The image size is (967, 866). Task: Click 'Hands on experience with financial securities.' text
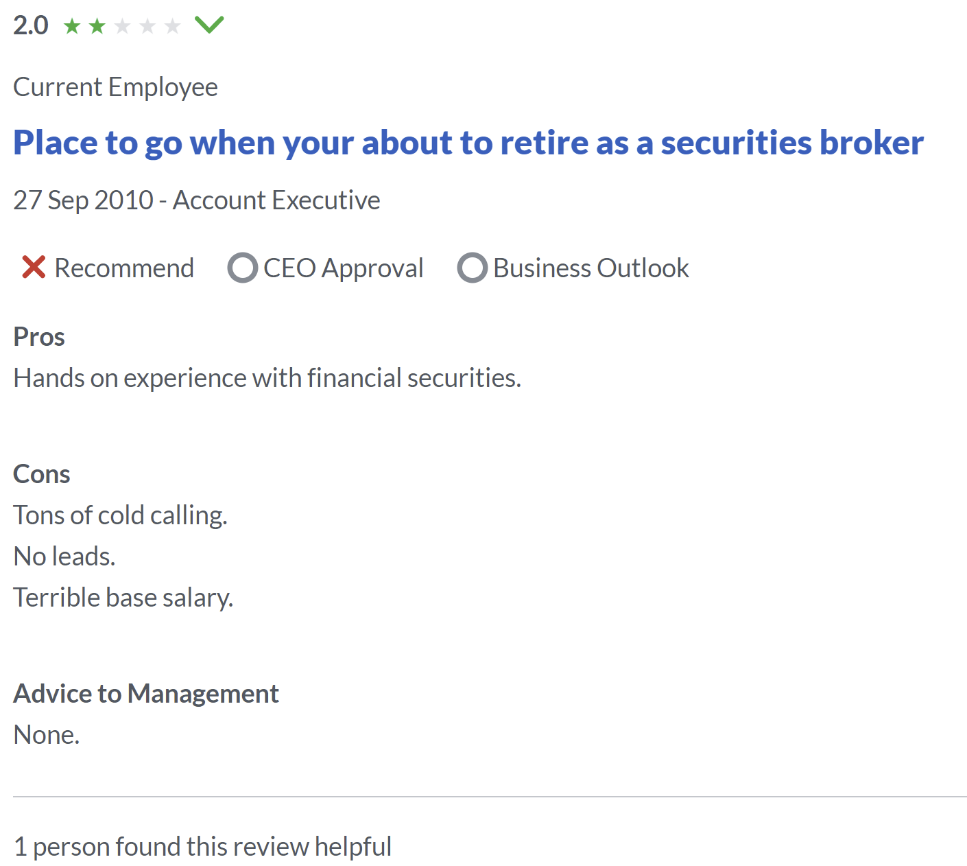coord(267,378)
